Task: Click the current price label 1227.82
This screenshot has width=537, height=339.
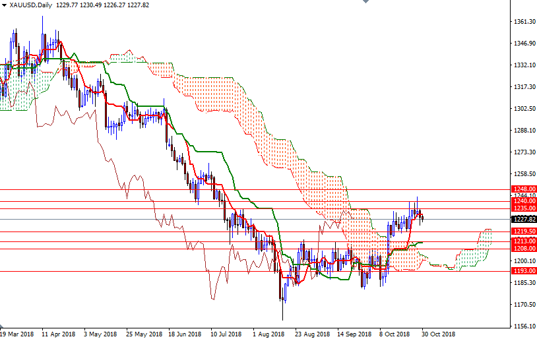Action: [523, 219]
